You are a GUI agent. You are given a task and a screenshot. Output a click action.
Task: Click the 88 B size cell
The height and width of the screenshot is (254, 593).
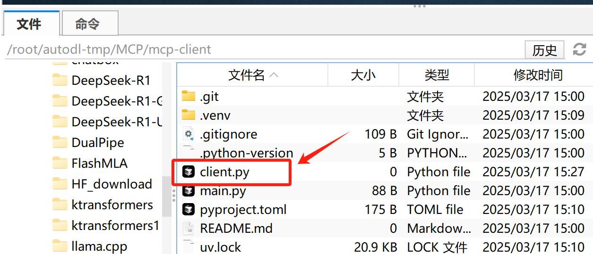coord(384,190)
